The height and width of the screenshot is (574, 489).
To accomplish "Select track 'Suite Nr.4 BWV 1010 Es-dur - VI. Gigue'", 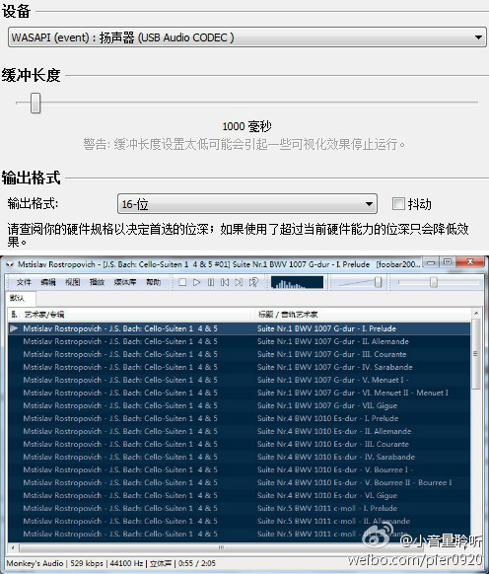I will coord(240,495).
